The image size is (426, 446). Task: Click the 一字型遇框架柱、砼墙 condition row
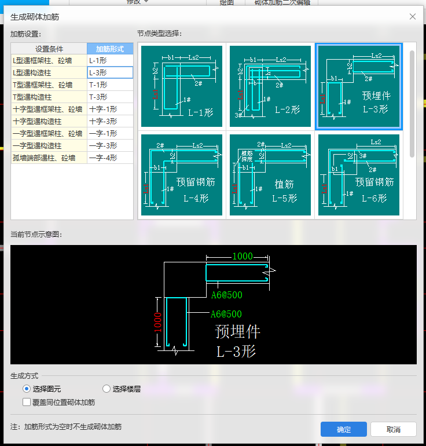click(x=49, y=133)
